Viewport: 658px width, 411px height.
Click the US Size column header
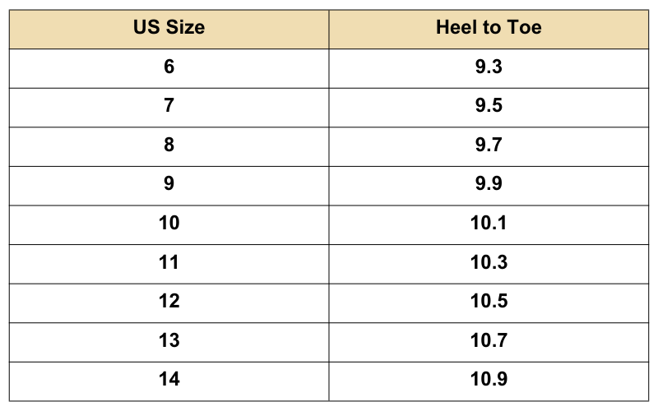169,28
